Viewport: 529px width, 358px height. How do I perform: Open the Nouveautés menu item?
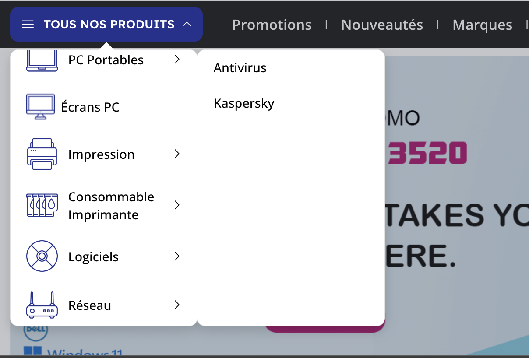click(x=382, y=25)
